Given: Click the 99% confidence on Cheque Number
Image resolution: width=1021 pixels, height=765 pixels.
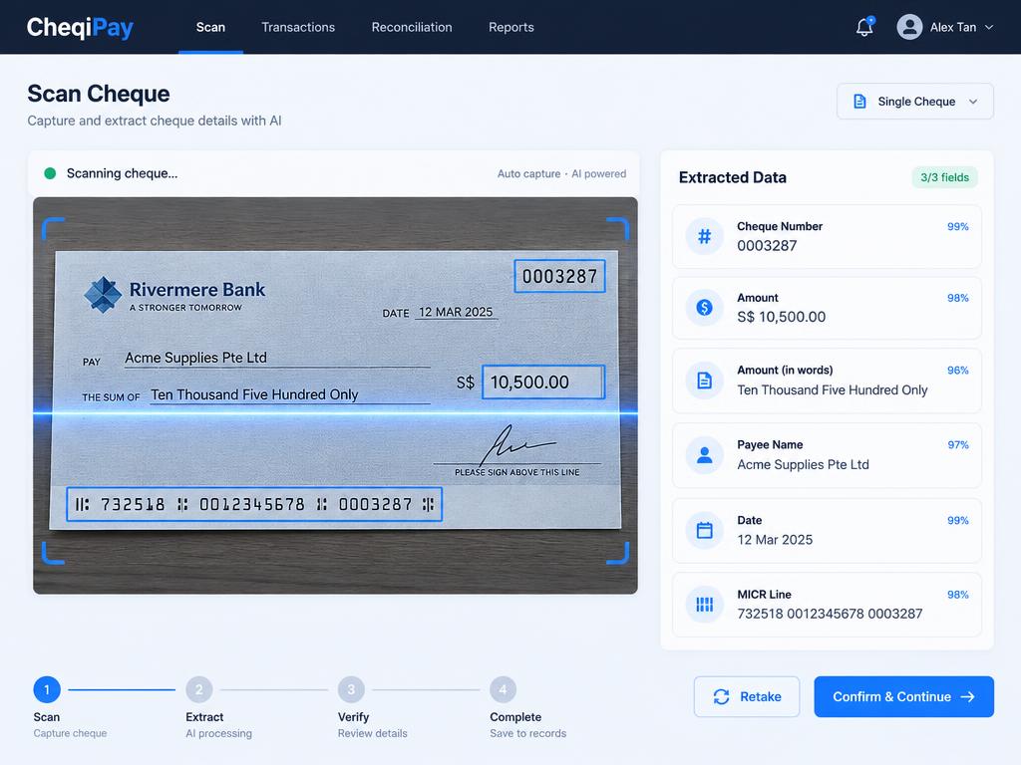Looking at the screenshot, I should pos(958,226).
